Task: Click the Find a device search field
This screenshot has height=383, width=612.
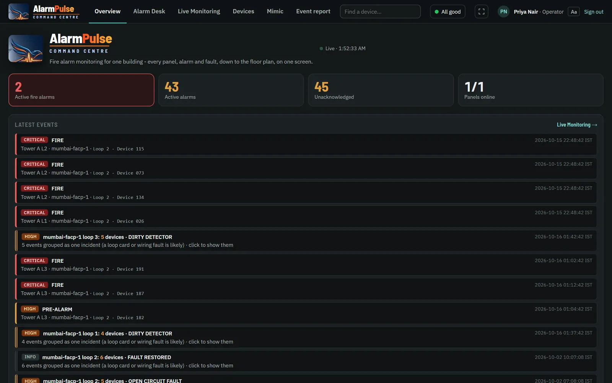Action: pyautogui.click(x=380, y=11)
